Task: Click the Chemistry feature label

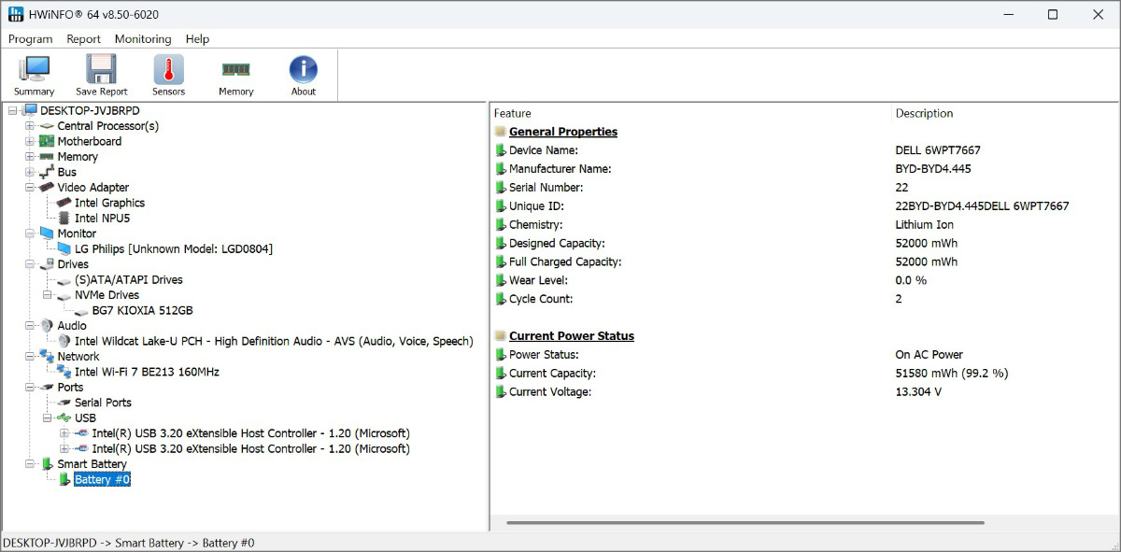Action: [x=536, y=224]
